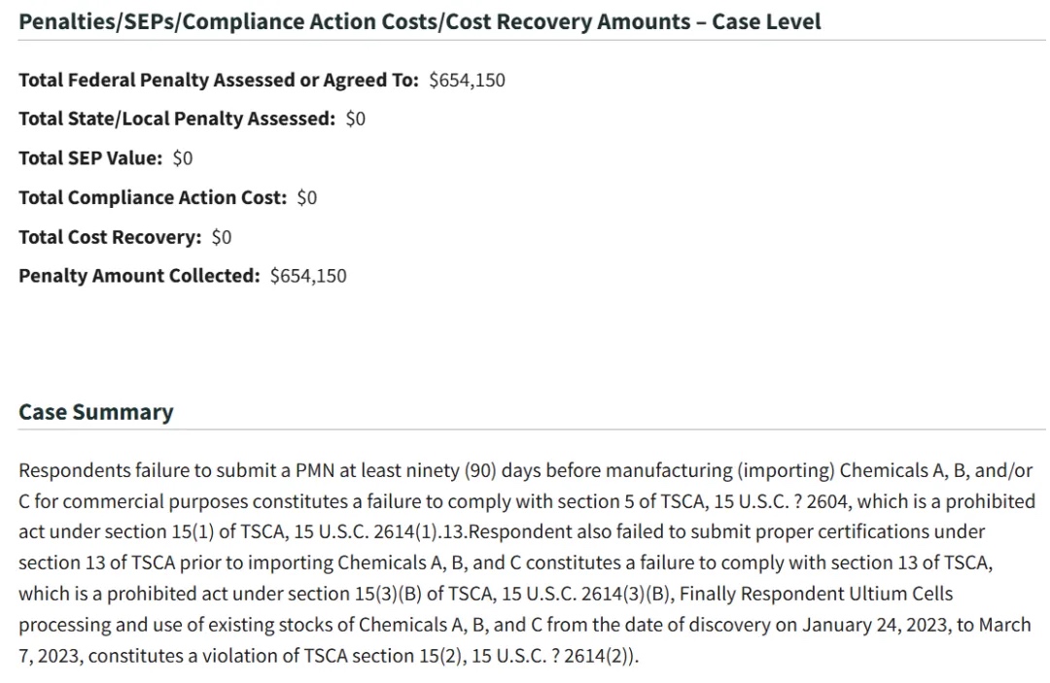Click the Total Federal Penalty Assessed label

219,80
